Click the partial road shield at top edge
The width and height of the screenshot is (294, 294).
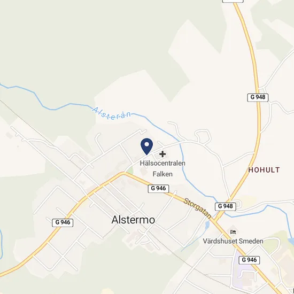point(233,1)
